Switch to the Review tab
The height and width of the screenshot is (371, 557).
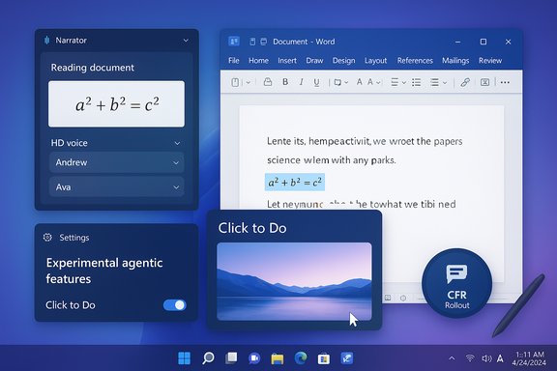point(490,61)
